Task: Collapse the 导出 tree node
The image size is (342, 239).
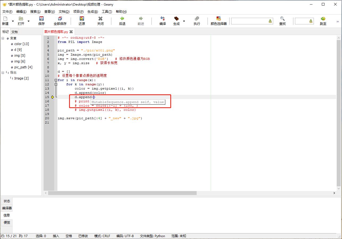Action: pos(3,73)
